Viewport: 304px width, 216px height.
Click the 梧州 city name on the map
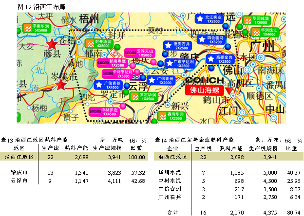[x=89, y=19]
